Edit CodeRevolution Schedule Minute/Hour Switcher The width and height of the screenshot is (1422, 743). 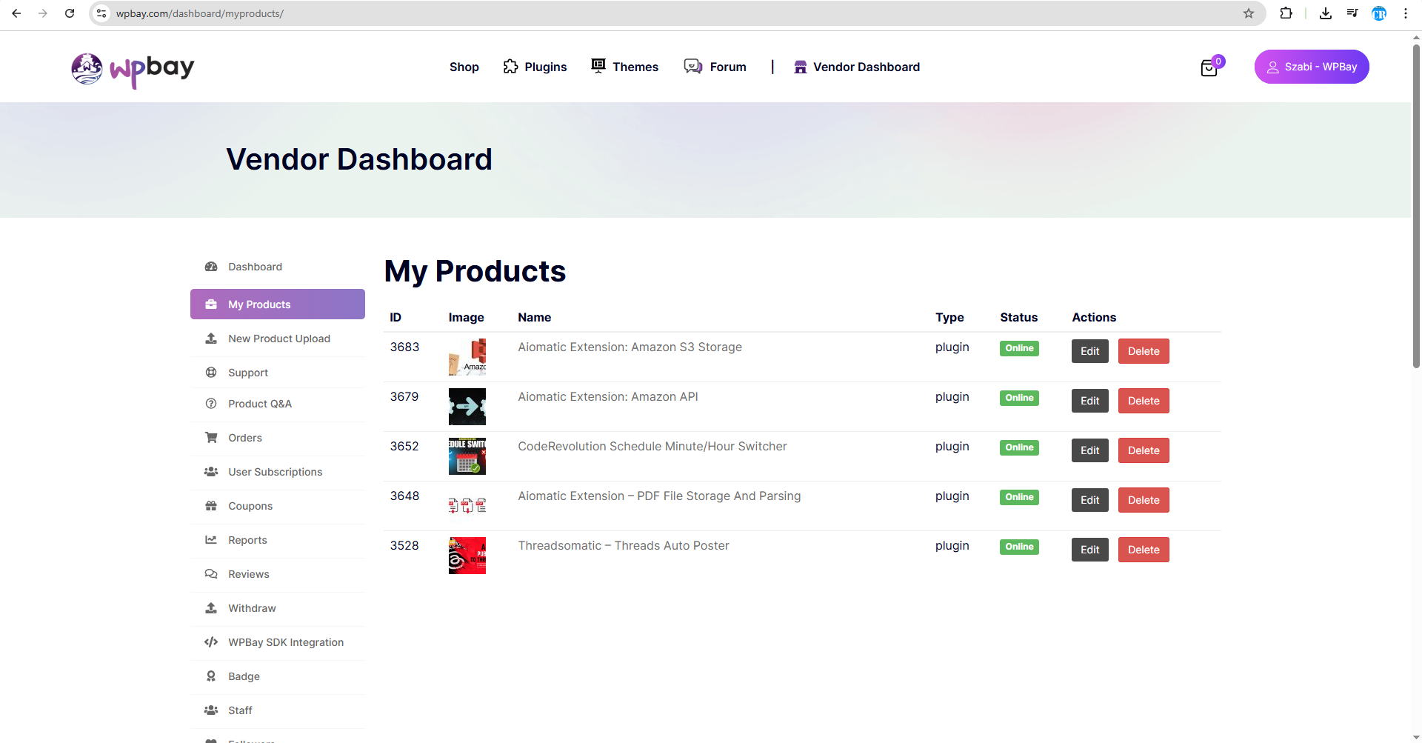coord(1090,450)
